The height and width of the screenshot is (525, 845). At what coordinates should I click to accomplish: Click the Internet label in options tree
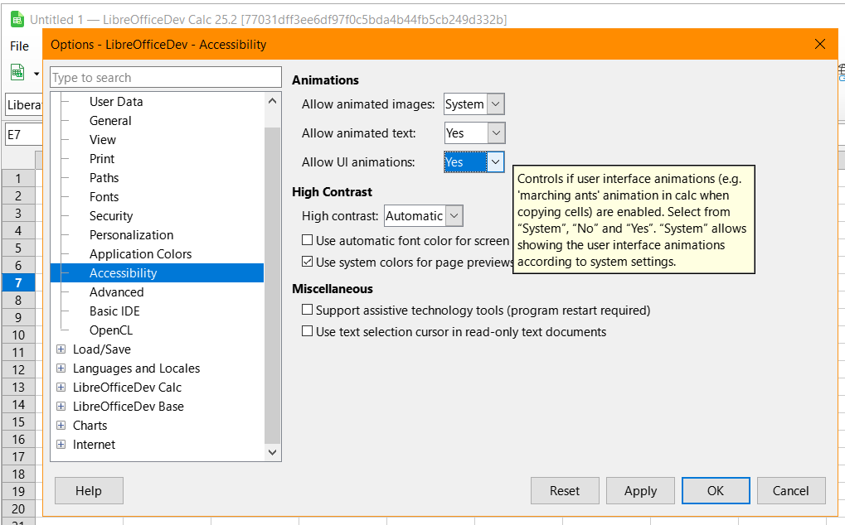point(94,445)
